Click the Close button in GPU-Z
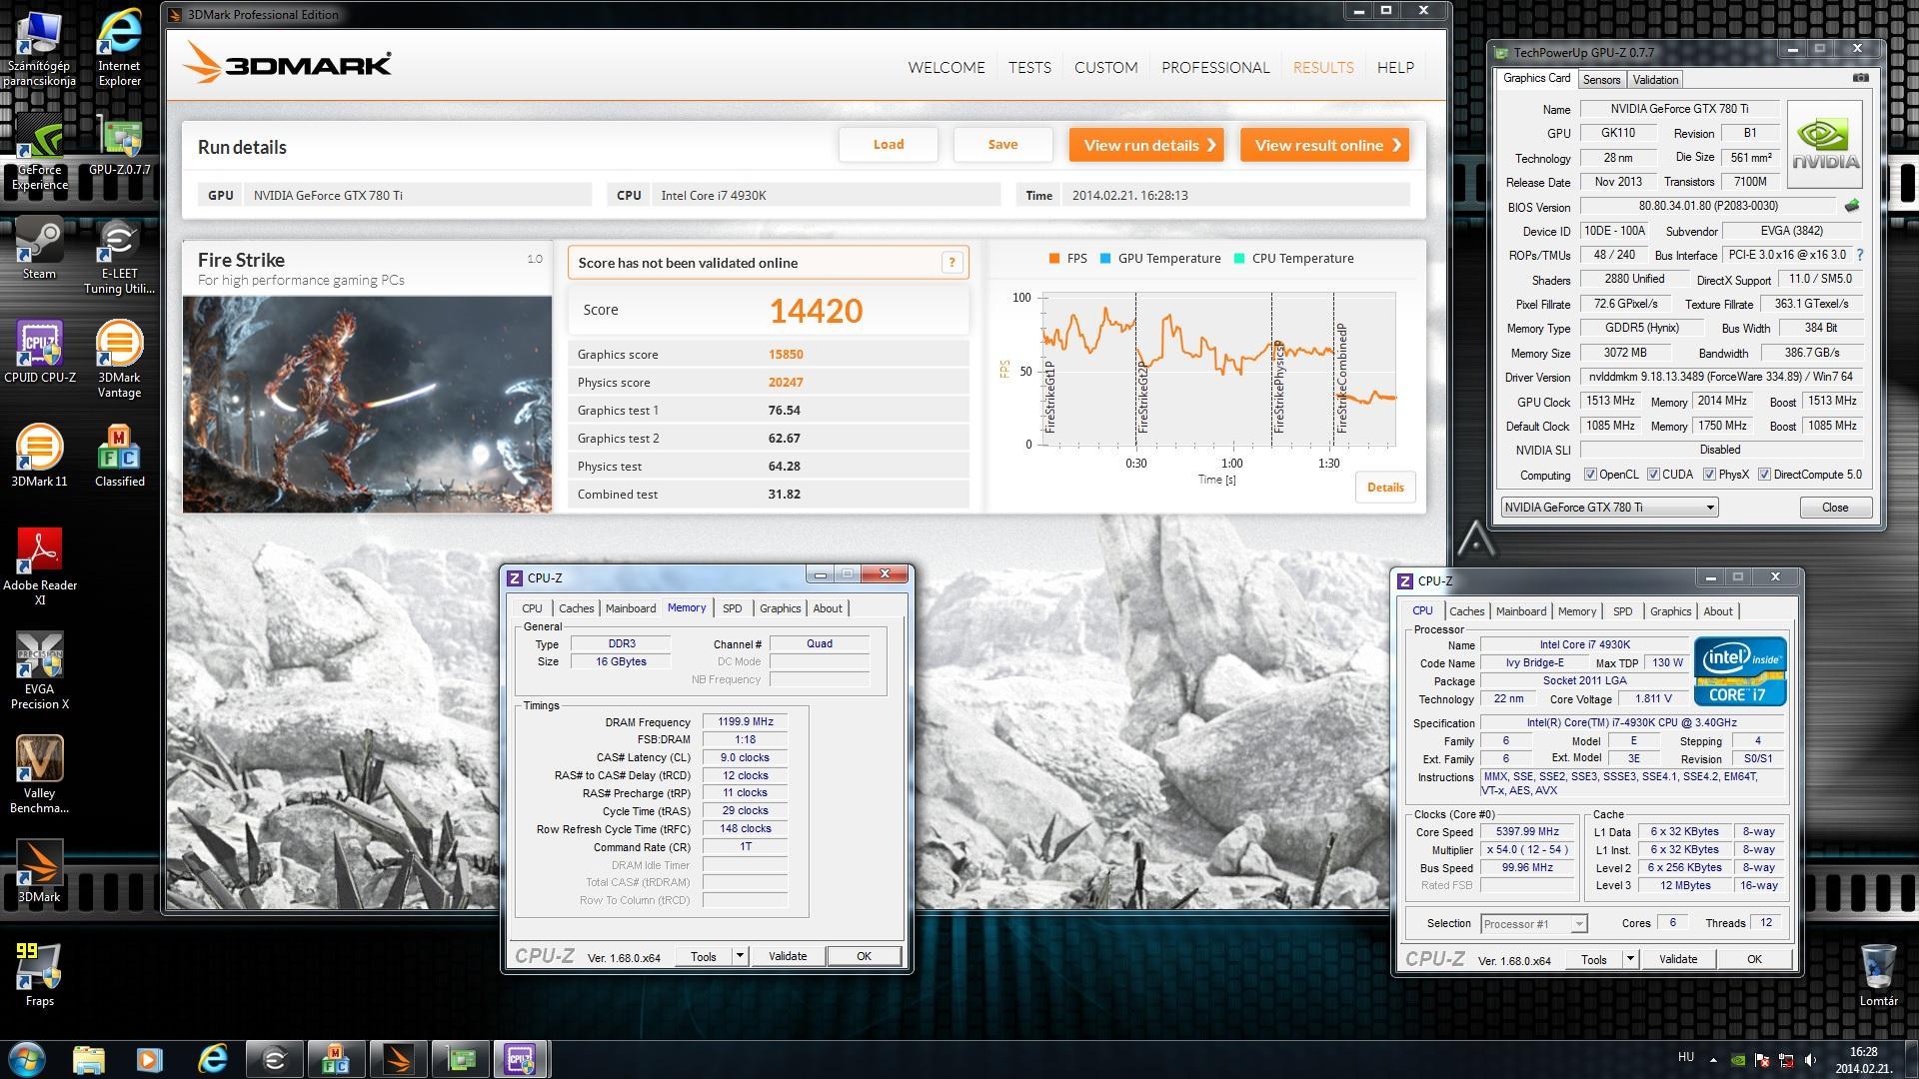This screenshot has width=1919, height=1079. coord(1835,508)
